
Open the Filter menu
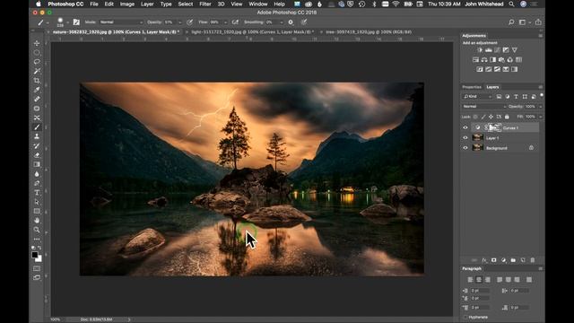[x=205, y=4]
